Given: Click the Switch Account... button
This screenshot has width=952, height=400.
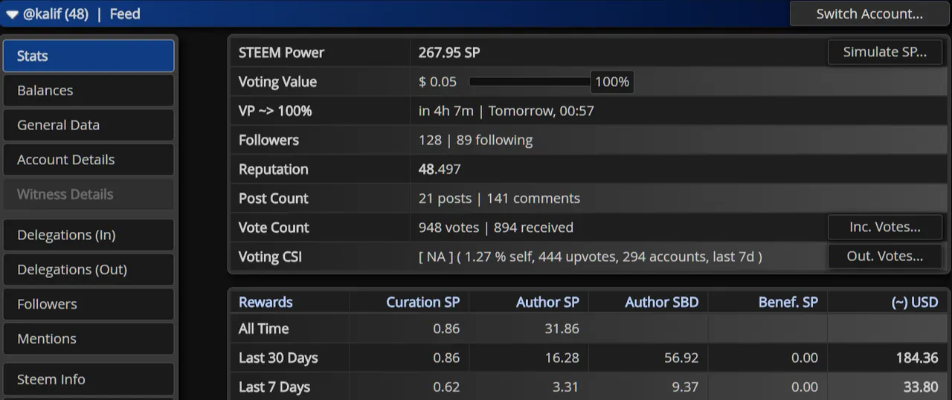Looking at the screenshot, I should click(x=869, y=13).
